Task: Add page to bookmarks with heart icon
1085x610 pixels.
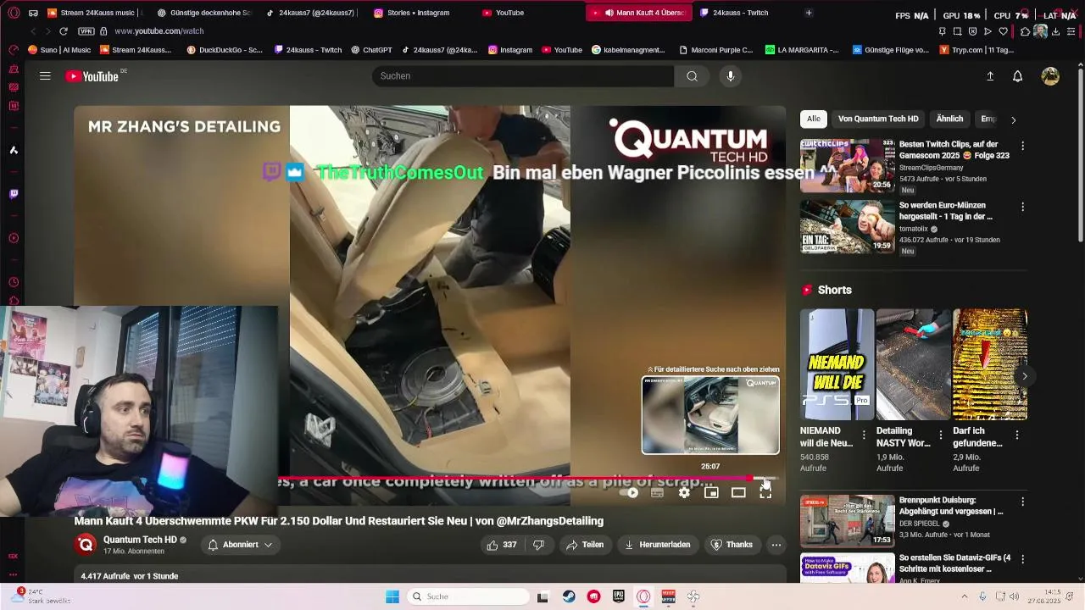Action: coord(1003,31)
